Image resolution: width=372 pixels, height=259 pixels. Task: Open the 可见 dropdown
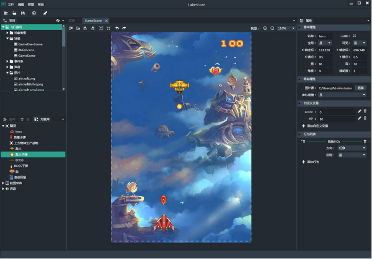click(360, 43)
